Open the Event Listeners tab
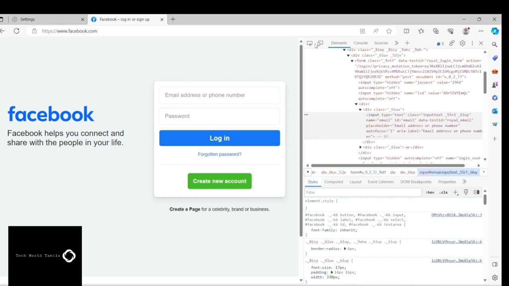 click(381, 182)
